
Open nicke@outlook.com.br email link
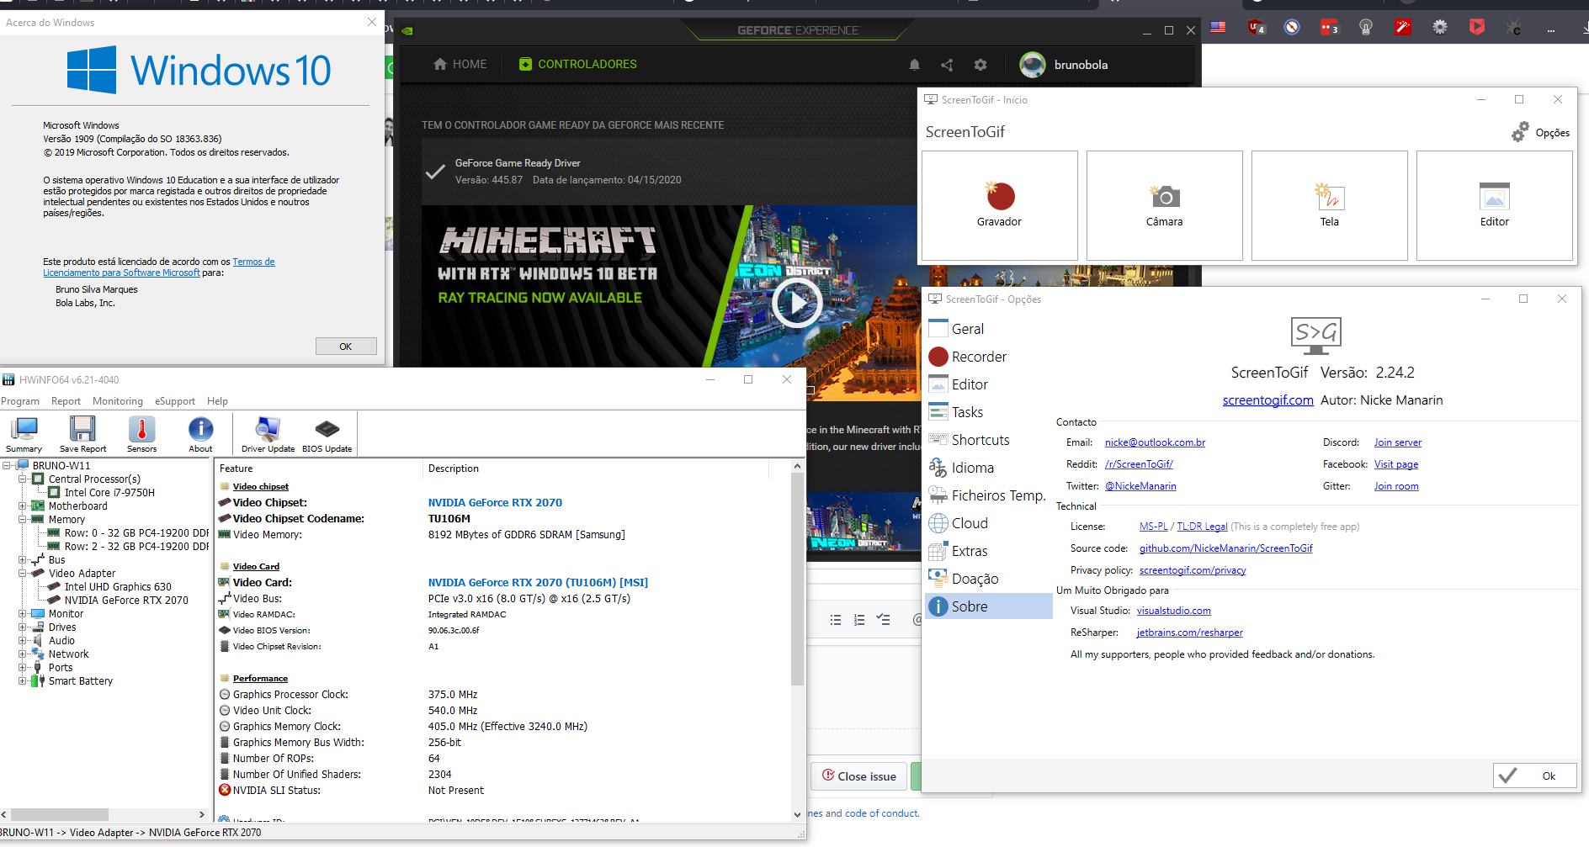pos(1155,442)
